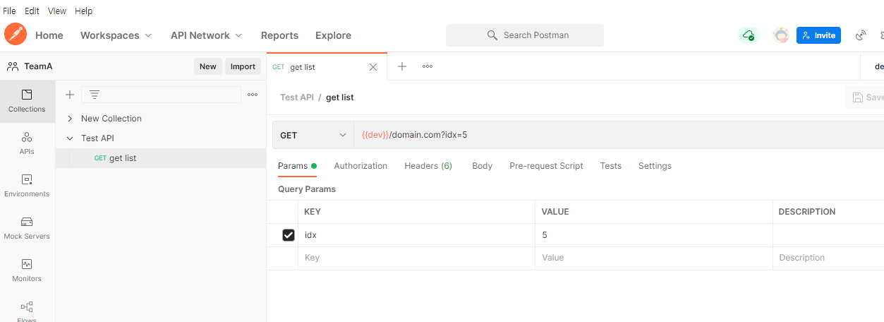This screenshot has height=322, width=884.
Task: Click the filter collections icon
Action: (x=95, y=95)
